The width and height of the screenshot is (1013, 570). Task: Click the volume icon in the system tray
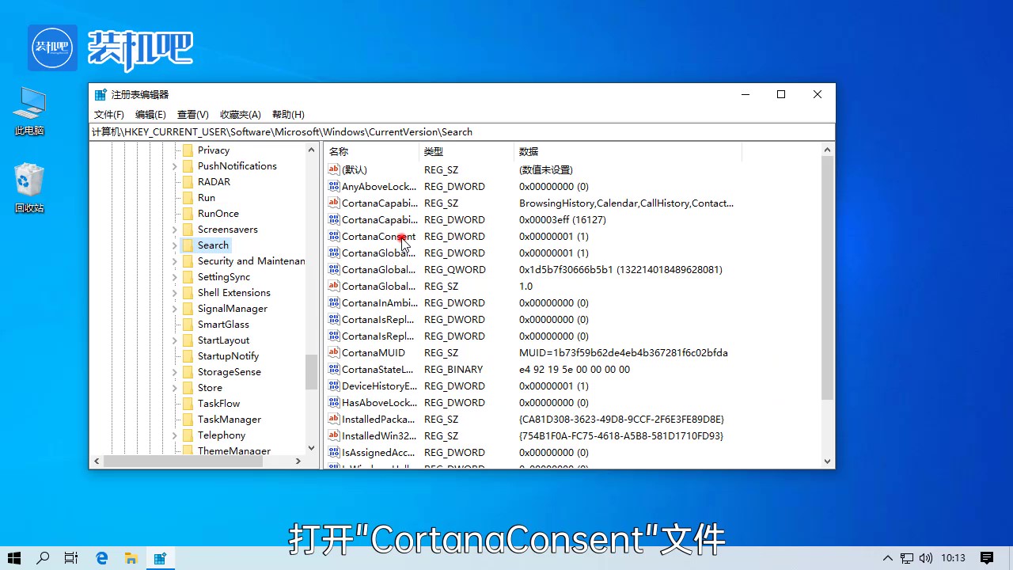926,557
